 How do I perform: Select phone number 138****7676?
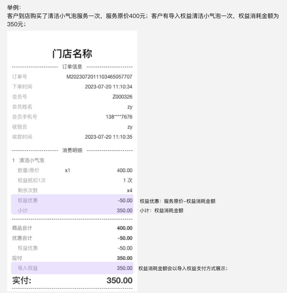click(x=119, y=117)
